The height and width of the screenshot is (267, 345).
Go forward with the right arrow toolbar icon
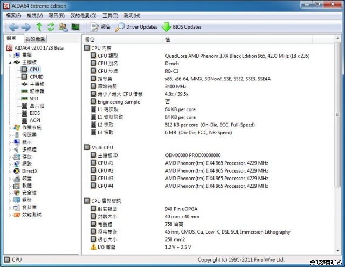(x=26, y=27)
